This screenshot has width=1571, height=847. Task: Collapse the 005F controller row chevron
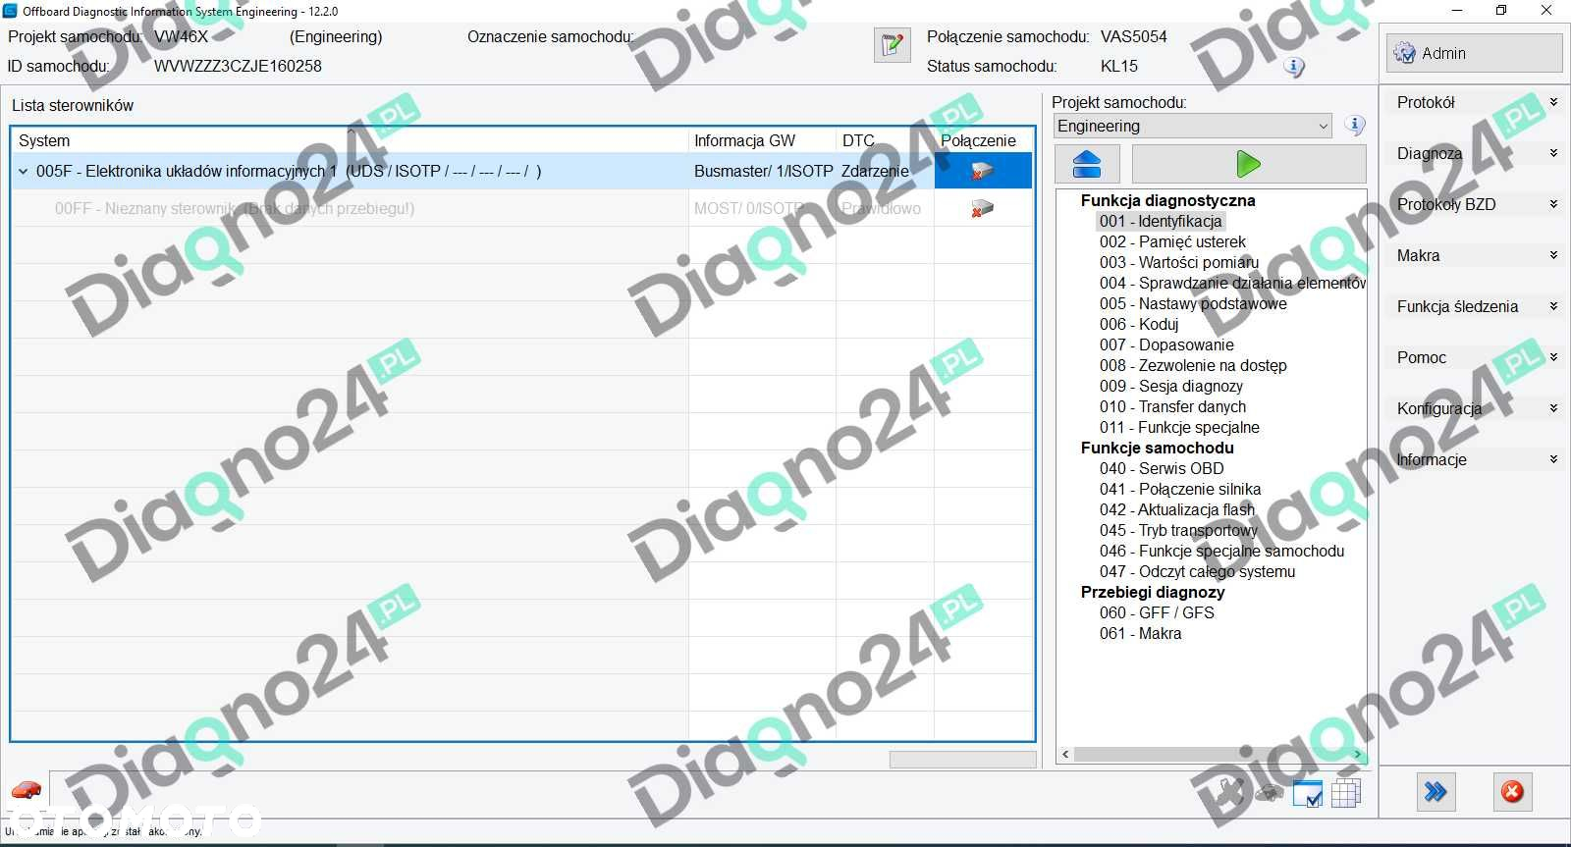(x=24, y=172)
